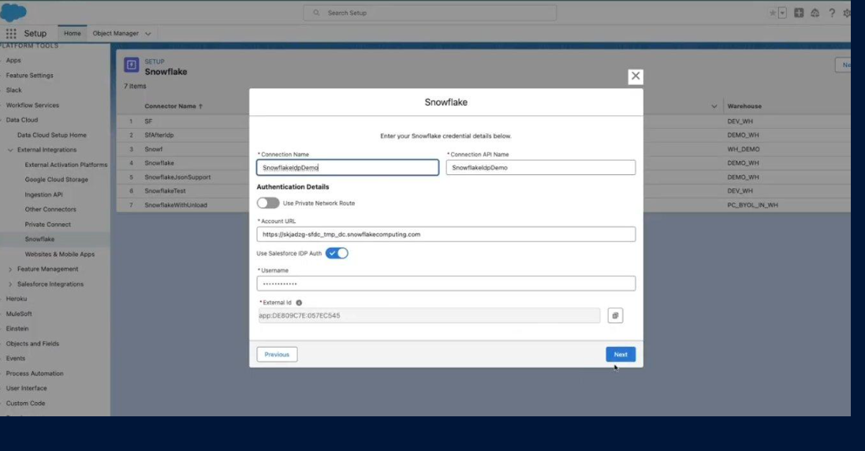The height and width of the screenshot is (451, 865).
Task: Turn off Use Salesforce IDP Auth
Action: 337,253
